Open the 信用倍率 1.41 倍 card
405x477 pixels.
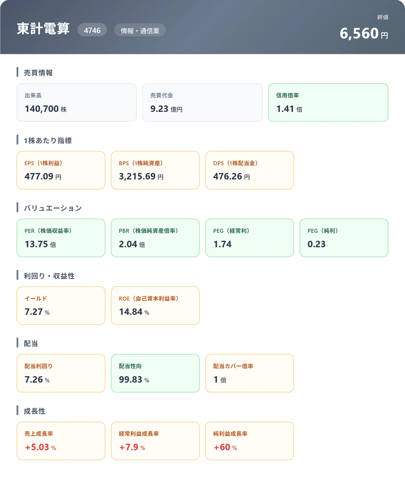tap(328, 102)
